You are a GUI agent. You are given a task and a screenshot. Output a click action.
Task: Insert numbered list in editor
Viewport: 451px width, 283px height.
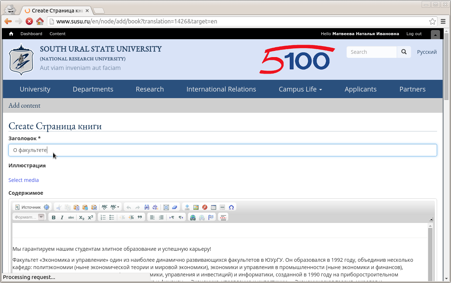(103, 217)
